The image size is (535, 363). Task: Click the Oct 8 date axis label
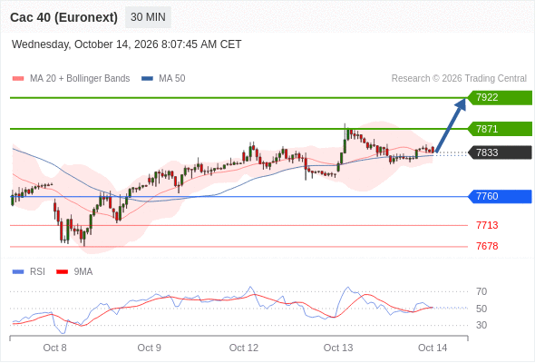click(54, 348)
